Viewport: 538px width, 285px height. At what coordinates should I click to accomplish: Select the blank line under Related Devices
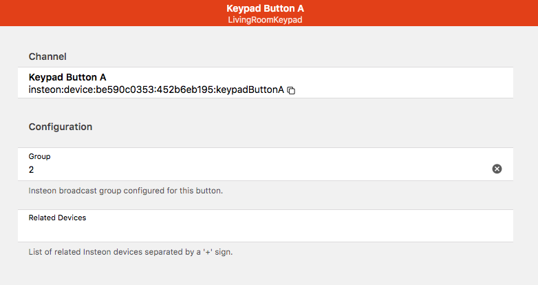pyautogui.click(x=266, y=231)
